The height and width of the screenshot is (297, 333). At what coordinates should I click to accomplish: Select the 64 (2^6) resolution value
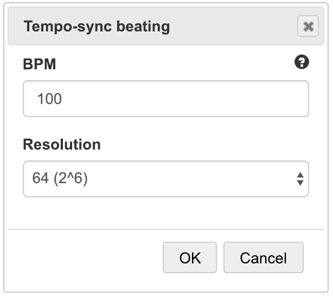(61, 178)
